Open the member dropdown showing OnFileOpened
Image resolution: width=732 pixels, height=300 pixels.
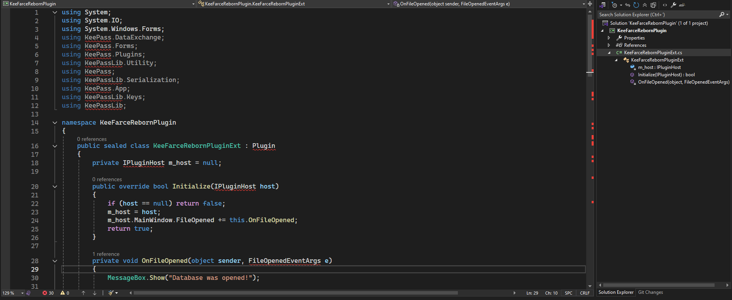489,4
